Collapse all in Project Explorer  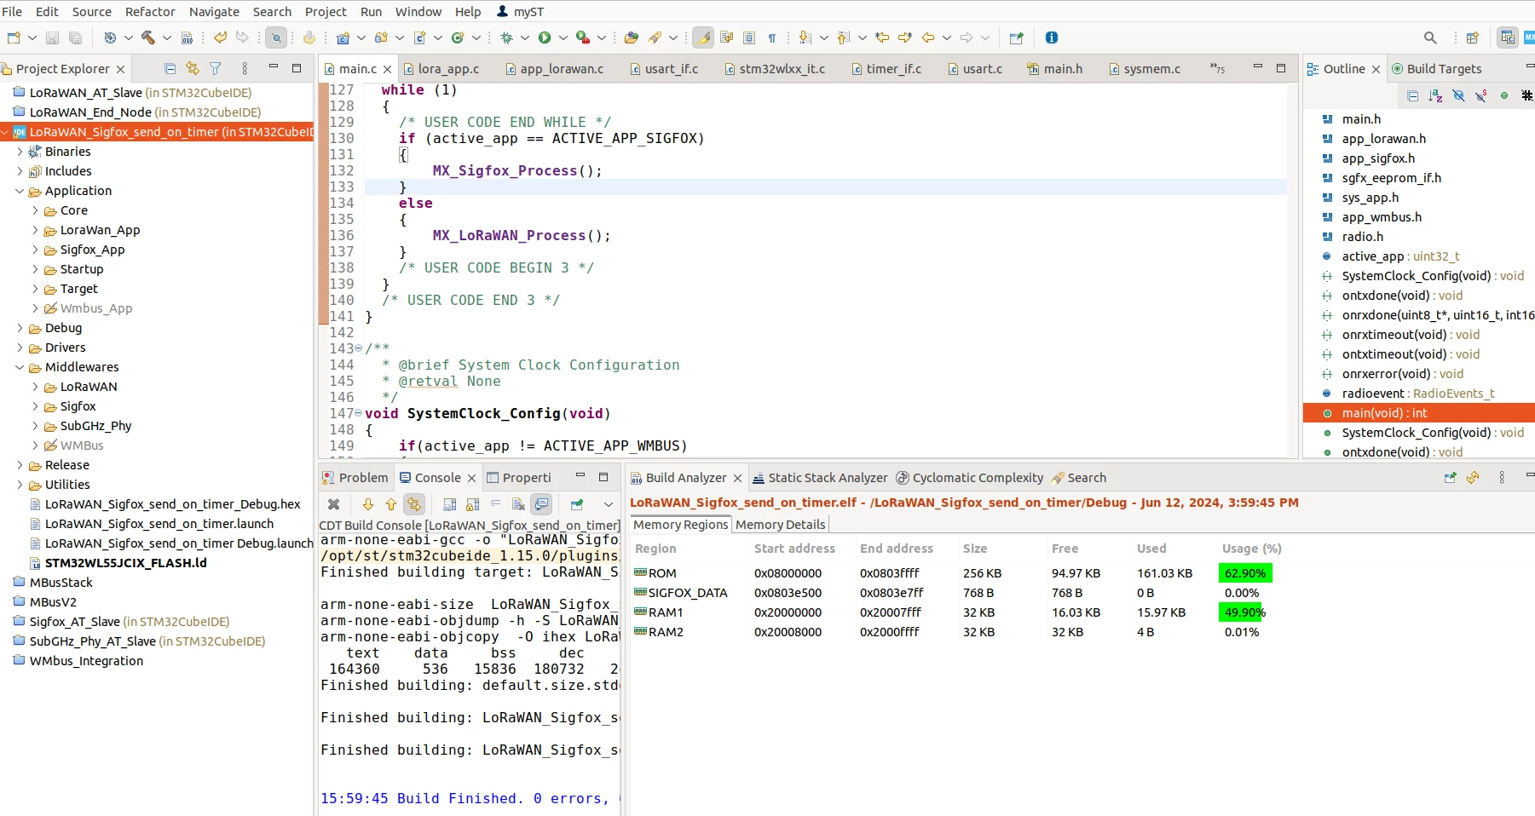pos(170,69)
